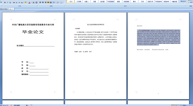The height and width of the screenshot is (106, 193).
Task: Click the enclosed character icon
Action: point(36,3)
